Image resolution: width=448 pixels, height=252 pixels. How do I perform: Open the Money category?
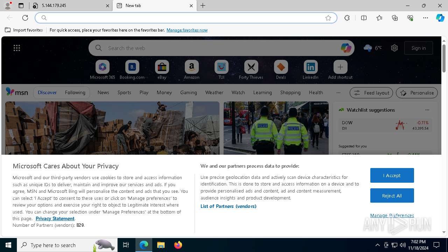164,92
